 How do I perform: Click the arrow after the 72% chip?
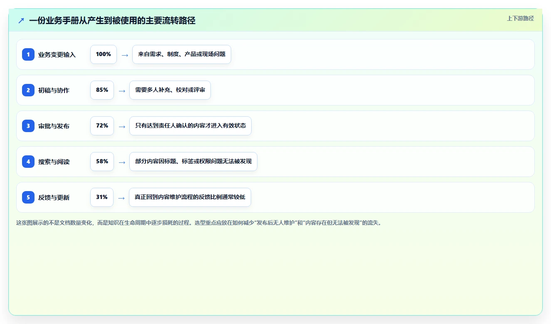click(122, 126)
